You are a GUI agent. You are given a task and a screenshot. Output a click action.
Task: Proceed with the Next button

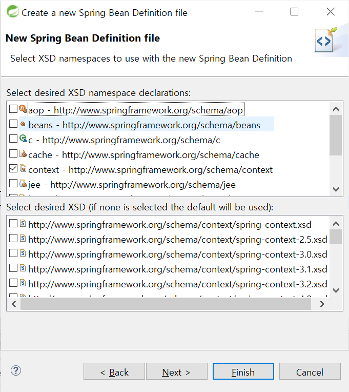click(x=176, y=371)
